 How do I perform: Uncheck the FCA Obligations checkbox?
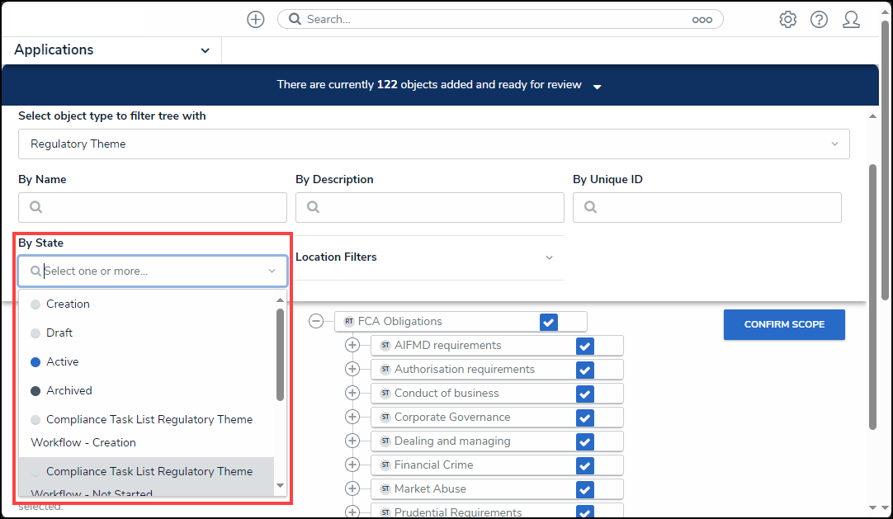click(549, 322)
